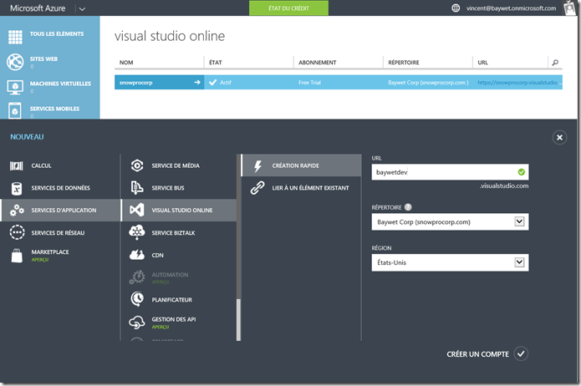Click the user avatar in top right

pyautogui.click(x=569, y=8)
